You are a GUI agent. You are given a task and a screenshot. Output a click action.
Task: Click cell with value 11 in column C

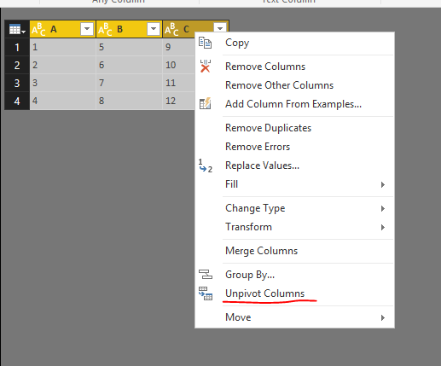(178, 83)
